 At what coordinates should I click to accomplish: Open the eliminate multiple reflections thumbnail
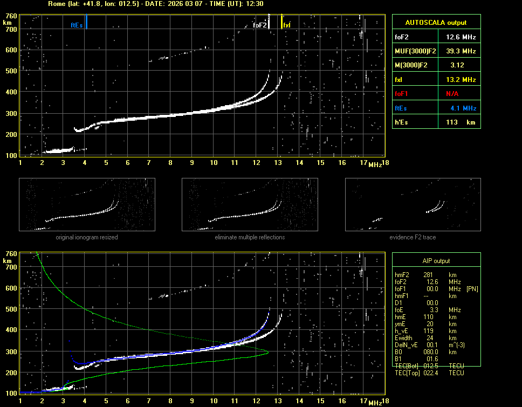pos(250,204)
